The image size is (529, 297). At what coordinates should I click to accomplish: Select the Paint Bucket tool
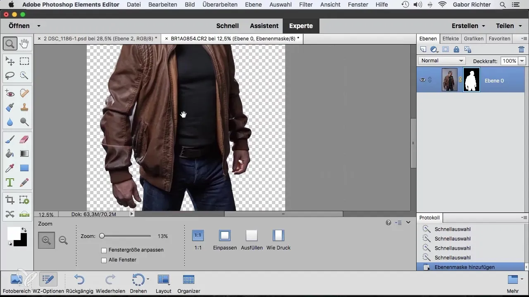10,154
